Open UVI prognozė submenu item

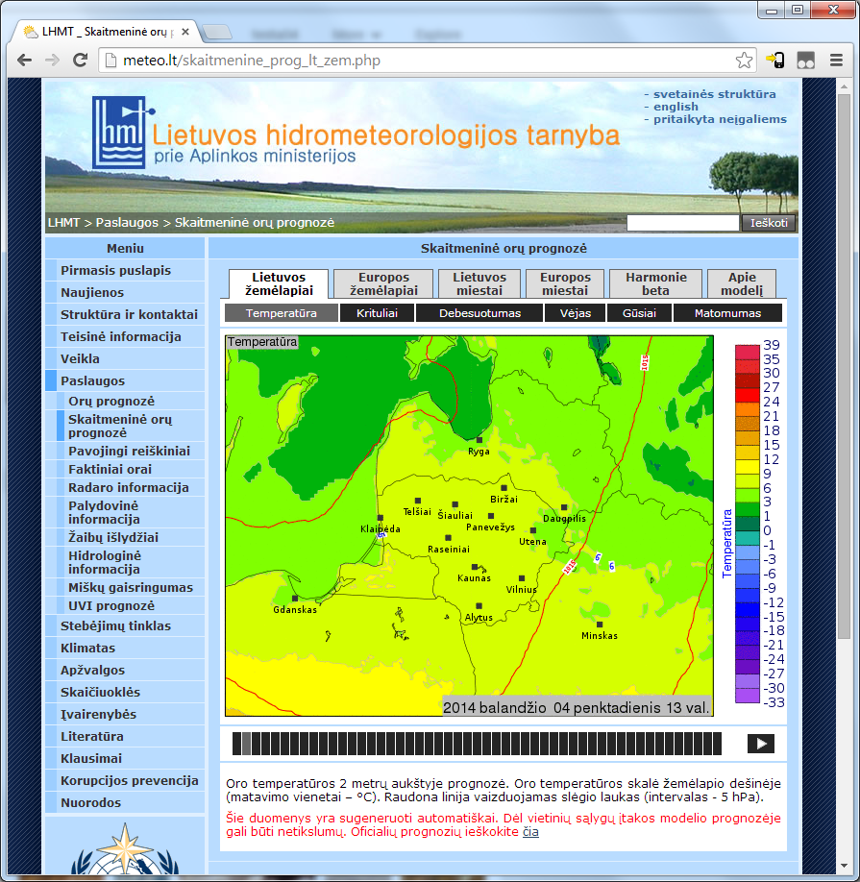coord(131,605)
